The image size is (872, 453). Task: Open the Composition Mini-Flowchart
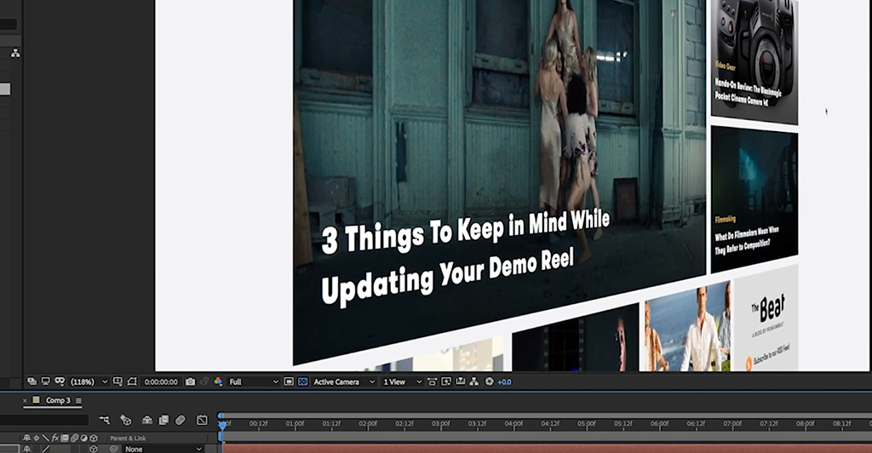(105, 420)
